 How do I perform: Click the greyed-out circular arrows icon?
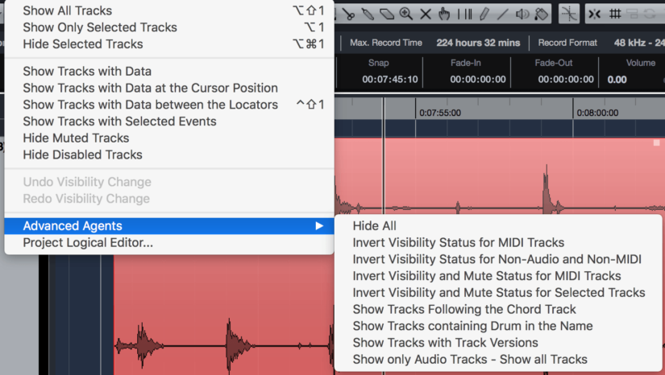click(650, 14)
